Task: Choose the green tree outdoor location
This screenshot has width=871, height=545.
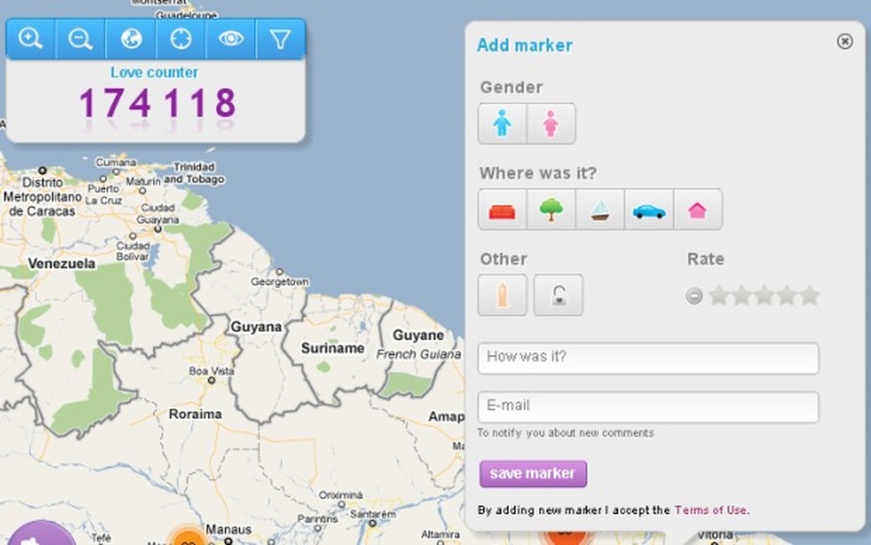Action: 551,210
